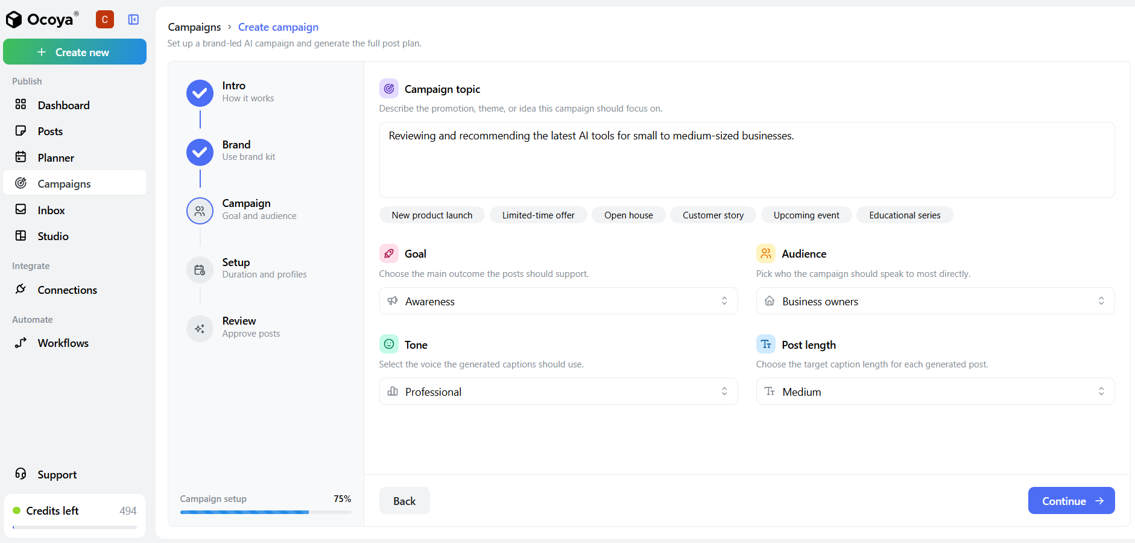The width and height of the screenshot is (1135, 543).
Task: Select the Open house suggestion chip
Action: (628, 215)
